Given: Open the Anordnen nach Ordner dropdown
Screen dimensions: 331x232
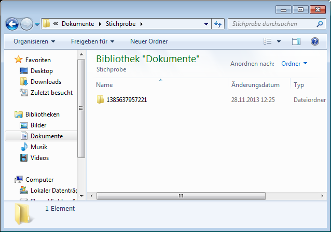Looking at the screenshot, I should [294, 64].
